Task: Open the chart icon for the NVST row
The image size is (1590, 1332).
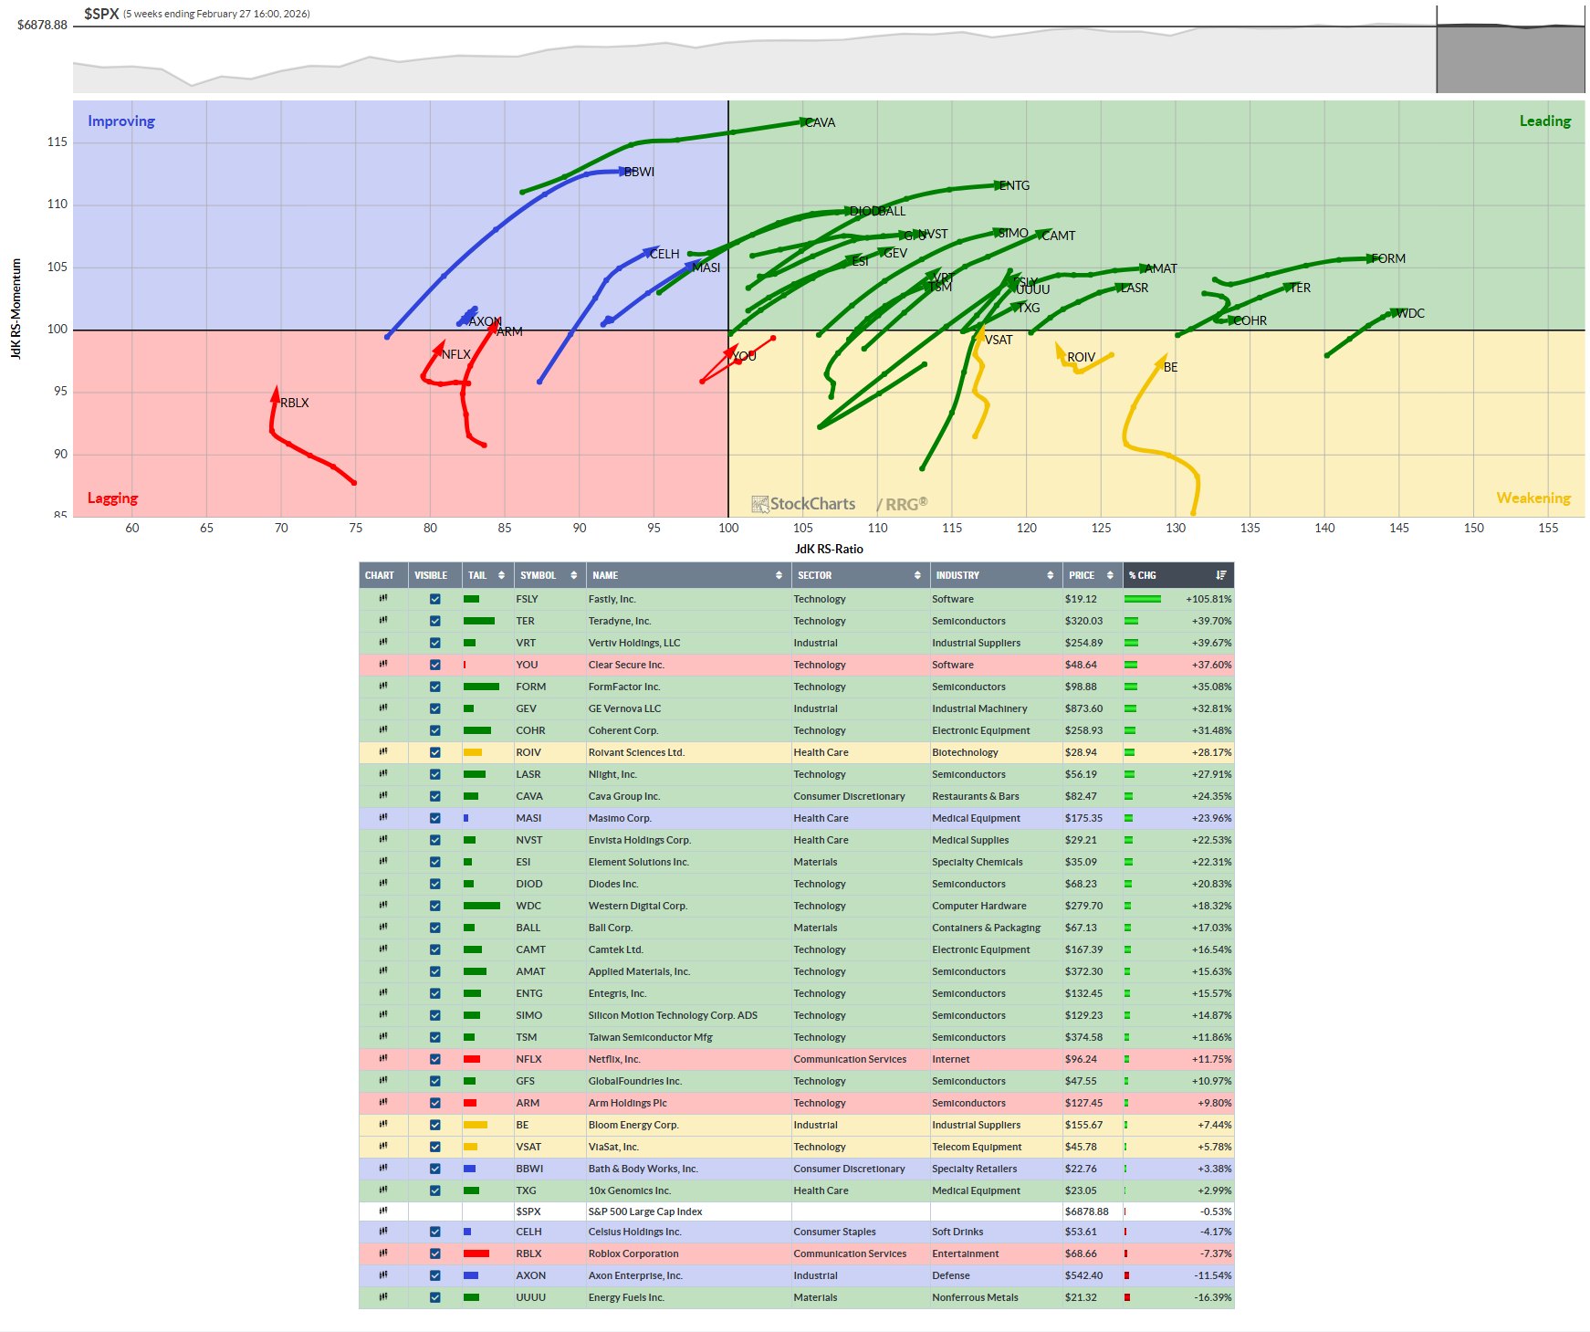Action: click(x=383, y=840)
